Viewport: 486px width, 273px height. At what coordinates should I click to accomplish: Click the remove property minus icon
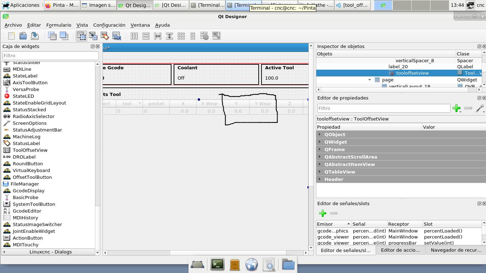[x=468, y=108]
